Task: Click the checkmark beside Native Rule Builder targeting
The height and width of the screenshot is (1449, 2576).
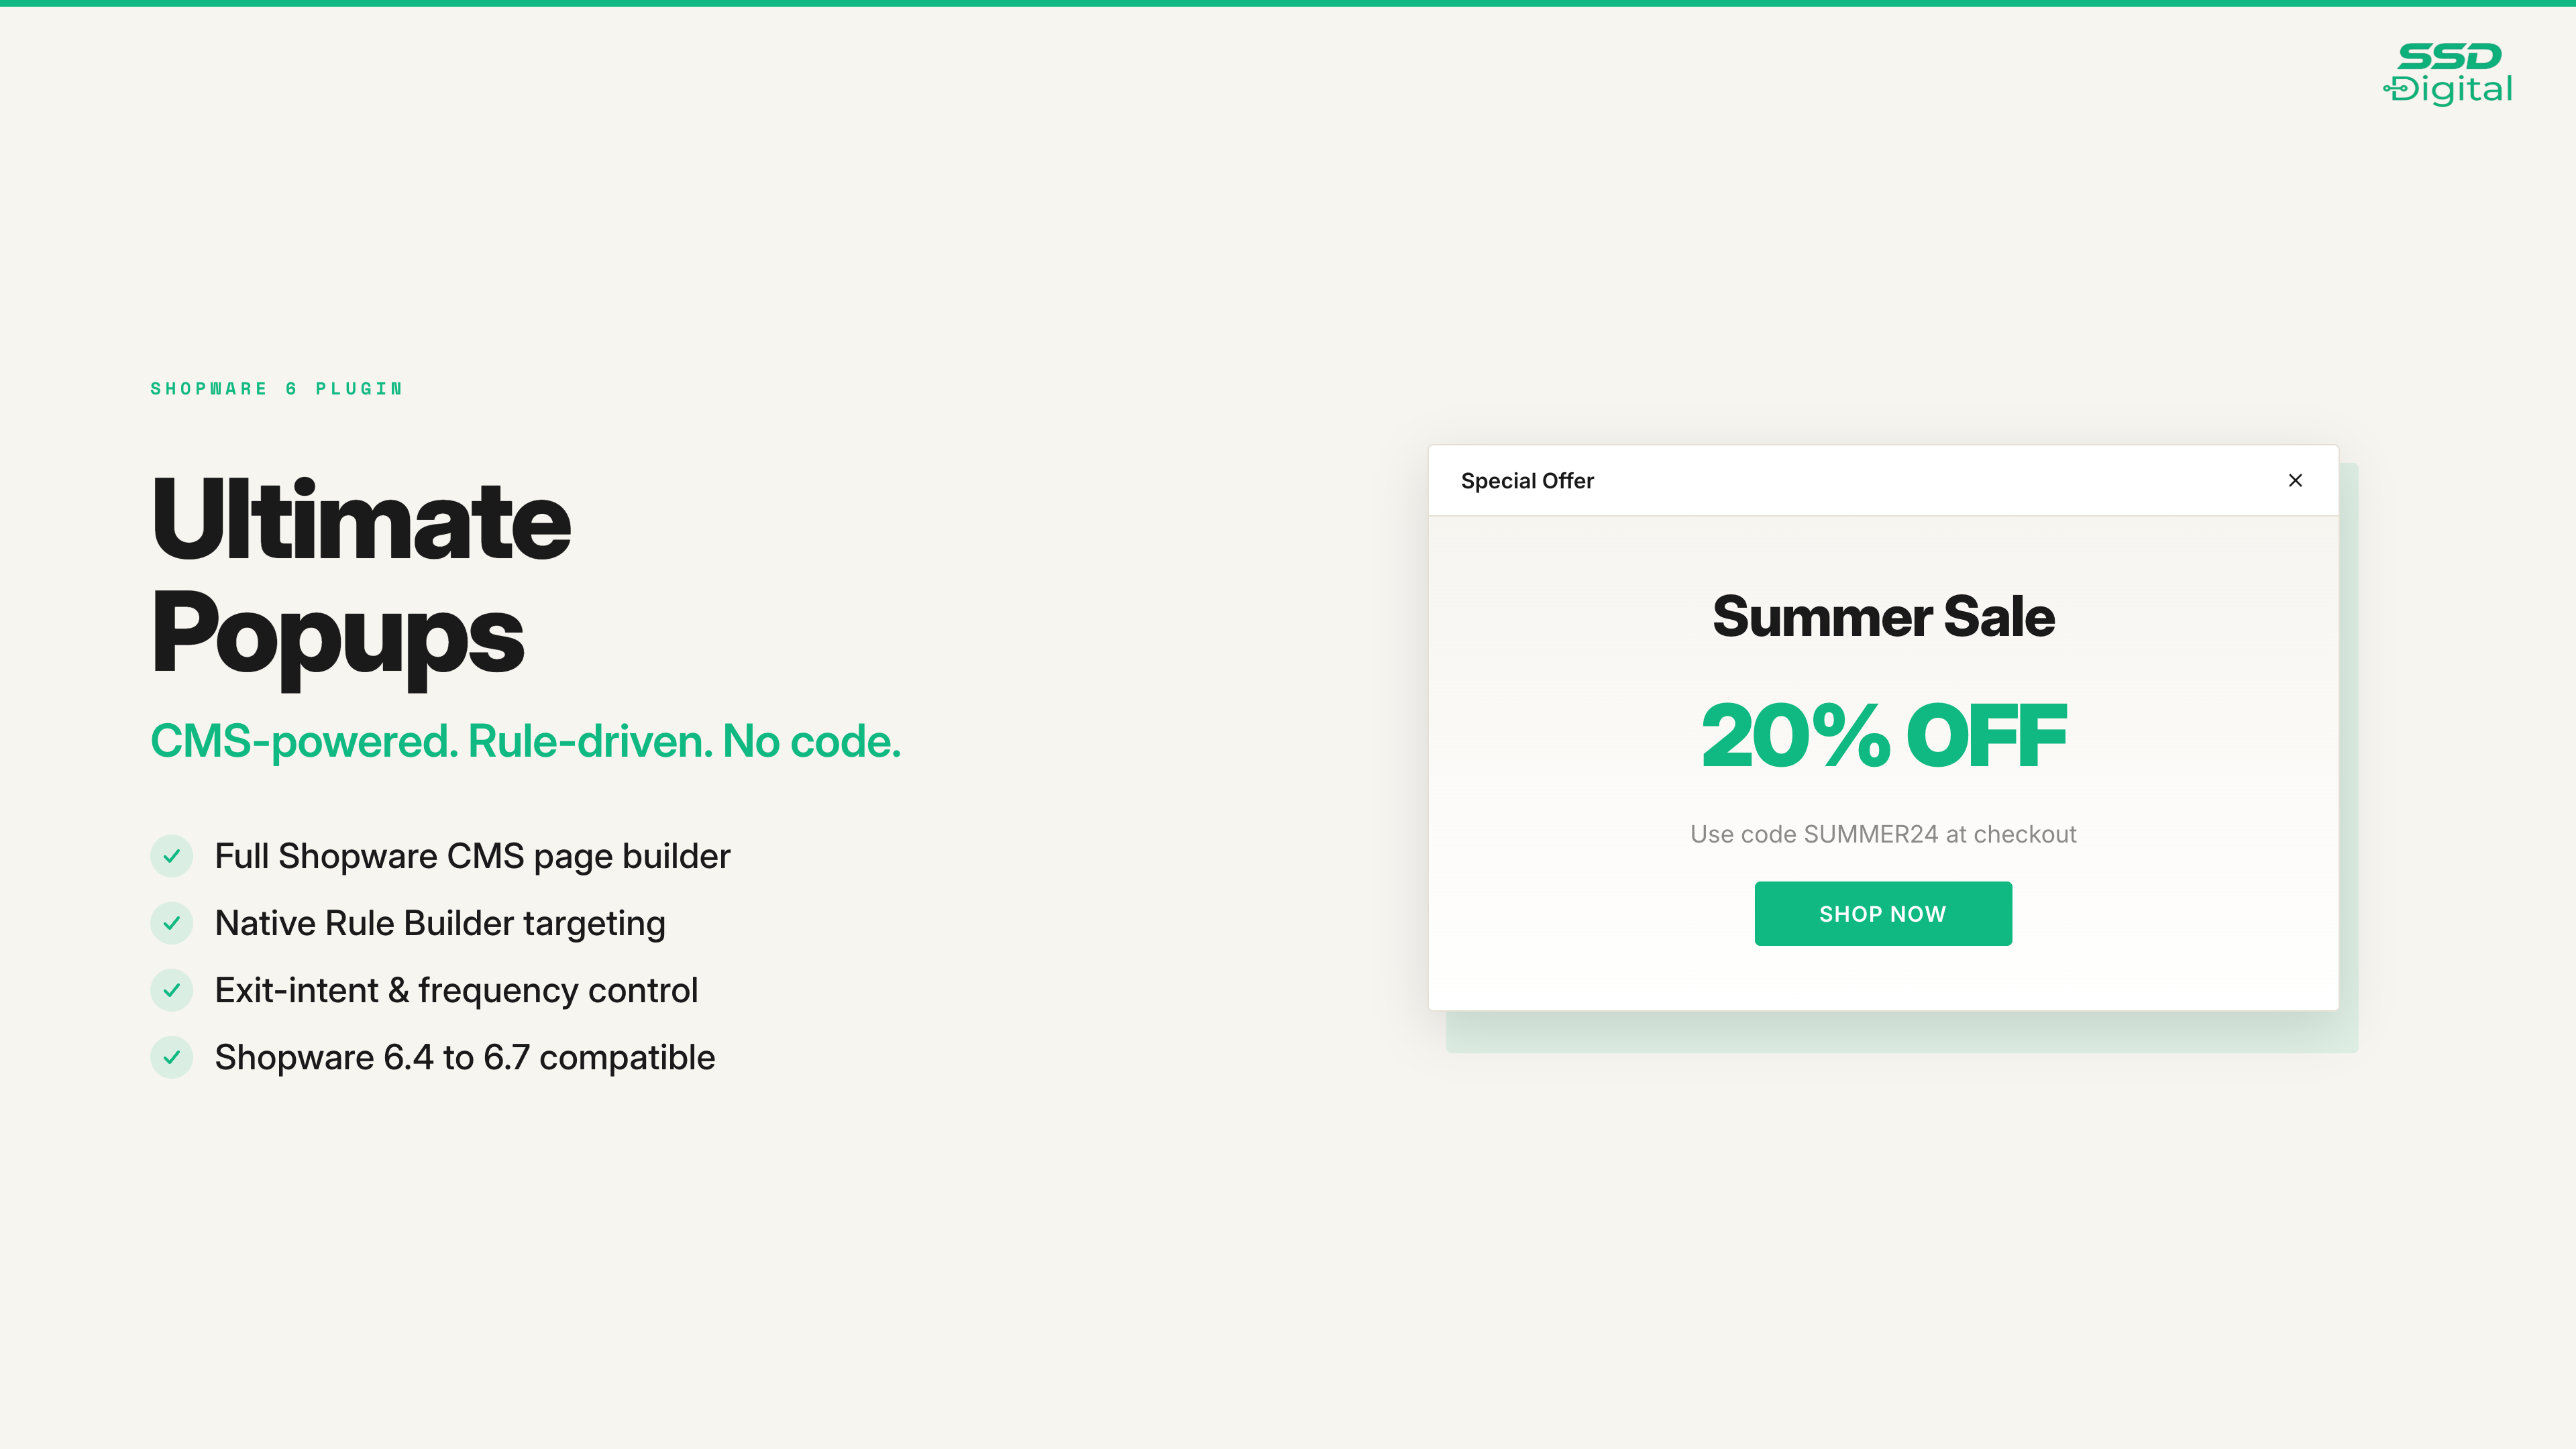Action: click(172, 923)
